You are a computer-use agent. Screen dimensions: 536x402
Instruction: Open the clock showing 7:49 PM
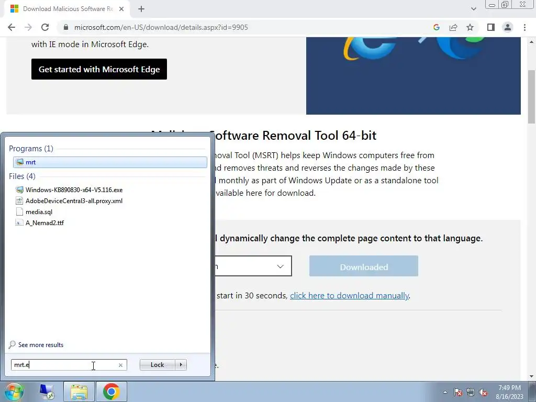point(509,392)
